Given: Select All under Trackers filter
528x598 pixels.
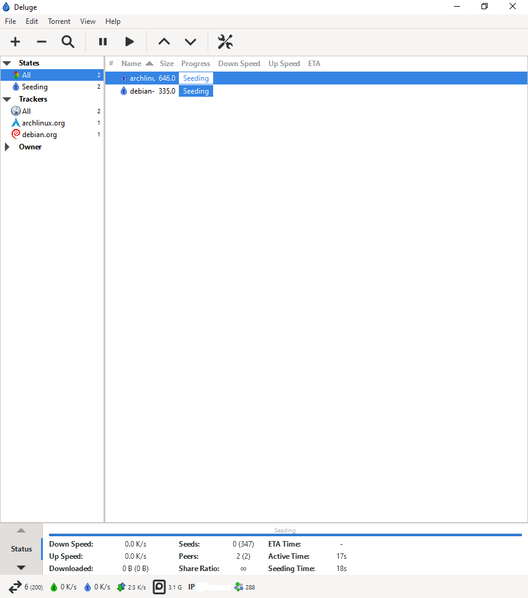Looking at the screenshot, I should pyautogui.click(x=52, y=111).
